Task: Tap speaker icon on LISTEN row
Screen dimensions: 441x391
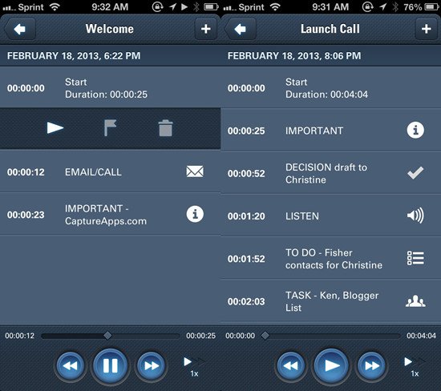Action: click(415, 216)
